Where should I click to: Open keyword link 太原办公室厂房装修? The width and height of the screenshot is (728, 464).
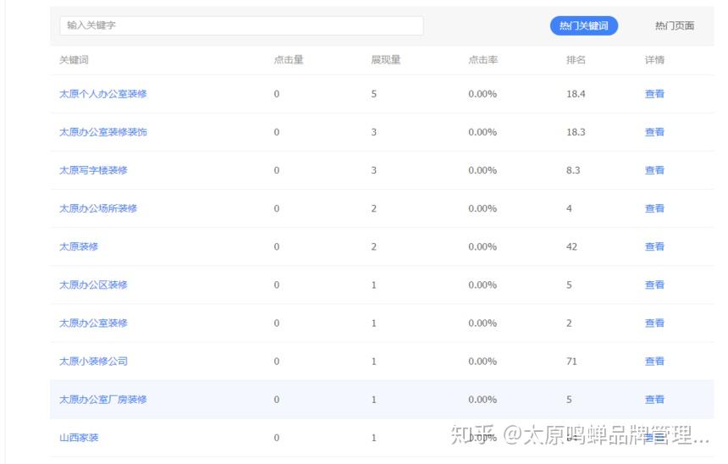[x=103, y=399]
